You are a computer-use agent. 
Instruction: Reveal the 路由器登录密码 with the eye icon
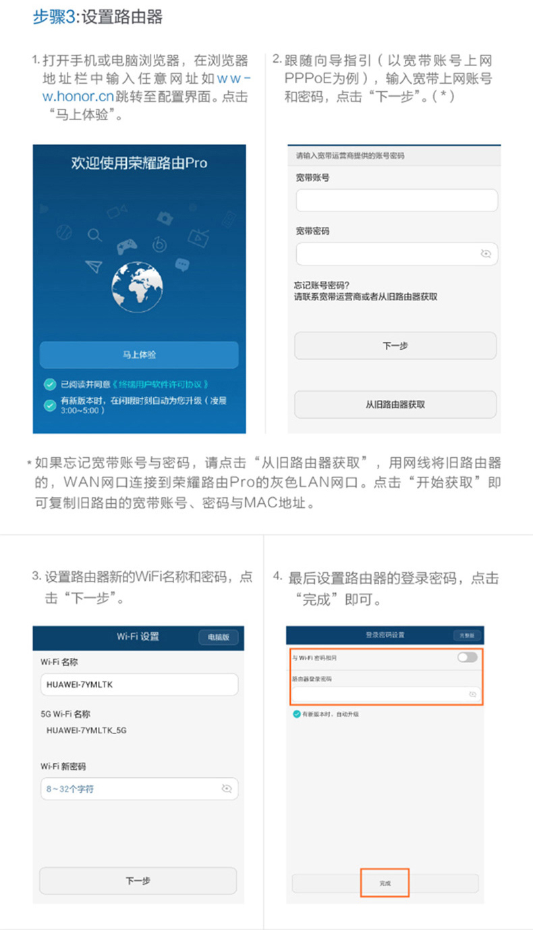[x=472, y=694]
